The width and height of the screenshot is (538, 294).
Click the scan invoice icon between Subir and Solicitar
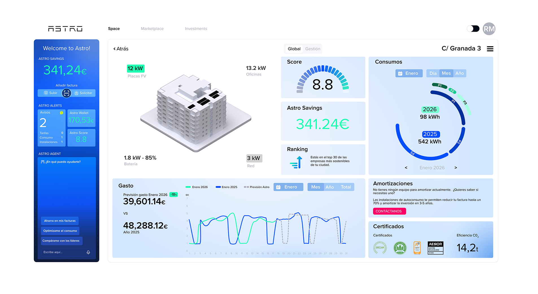click(x=66, y=93)
